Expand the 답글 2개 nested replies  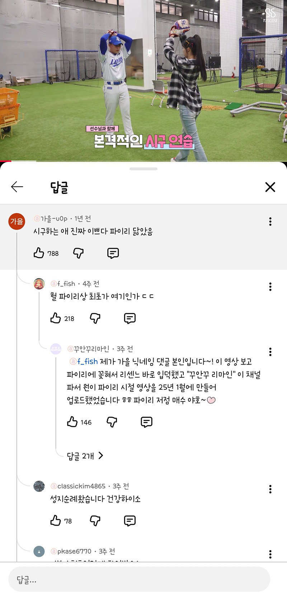click(85, 456)
